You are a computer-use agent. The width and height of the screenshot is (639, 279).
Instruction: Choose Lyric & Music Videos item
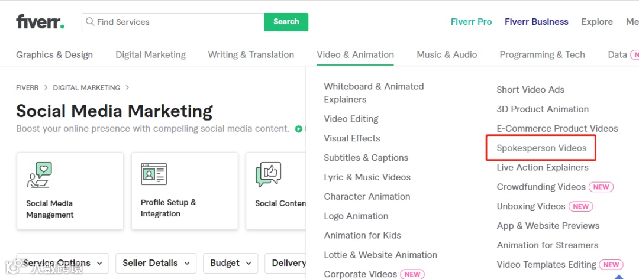367,177
